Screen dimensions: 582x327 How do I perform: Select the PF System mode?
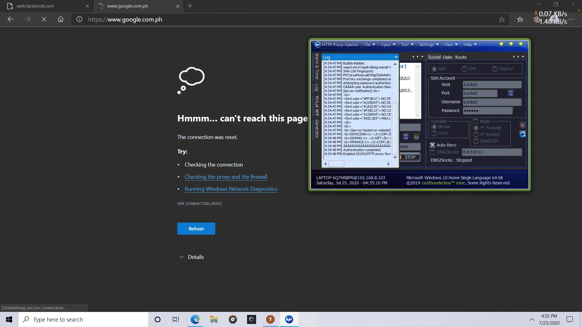476,134
